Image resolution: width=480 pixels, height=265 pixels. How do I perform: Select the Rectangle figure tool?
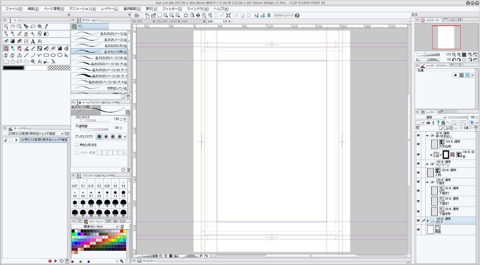tap(46, 55)
